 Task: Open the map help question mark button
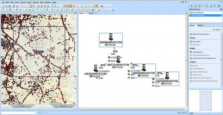[72, 19]
